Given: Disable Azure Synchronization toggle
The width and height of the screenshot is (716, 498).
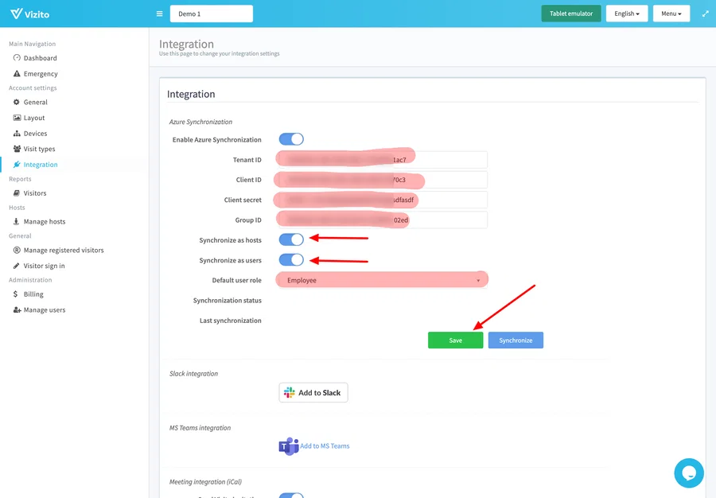Looking at the screenshot, I should (x=291, y=138).
